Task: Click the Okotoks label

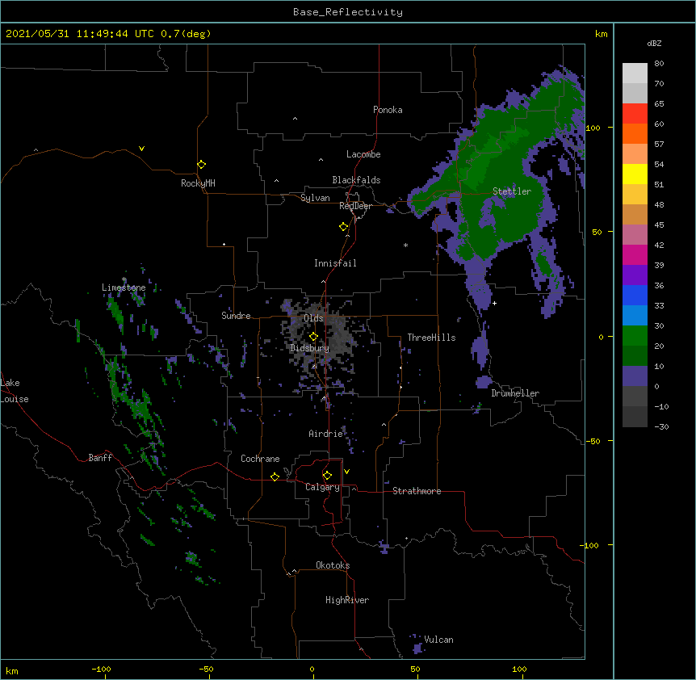Action: pyautogui.click(x=333, y=565)
